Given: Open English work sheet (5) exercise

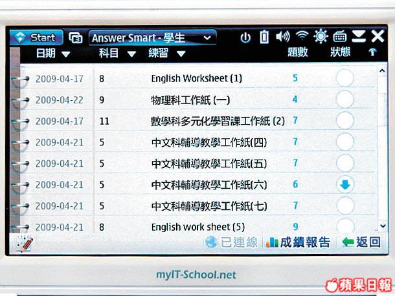Looking at the screenshot, I should [x=198, y=227].
